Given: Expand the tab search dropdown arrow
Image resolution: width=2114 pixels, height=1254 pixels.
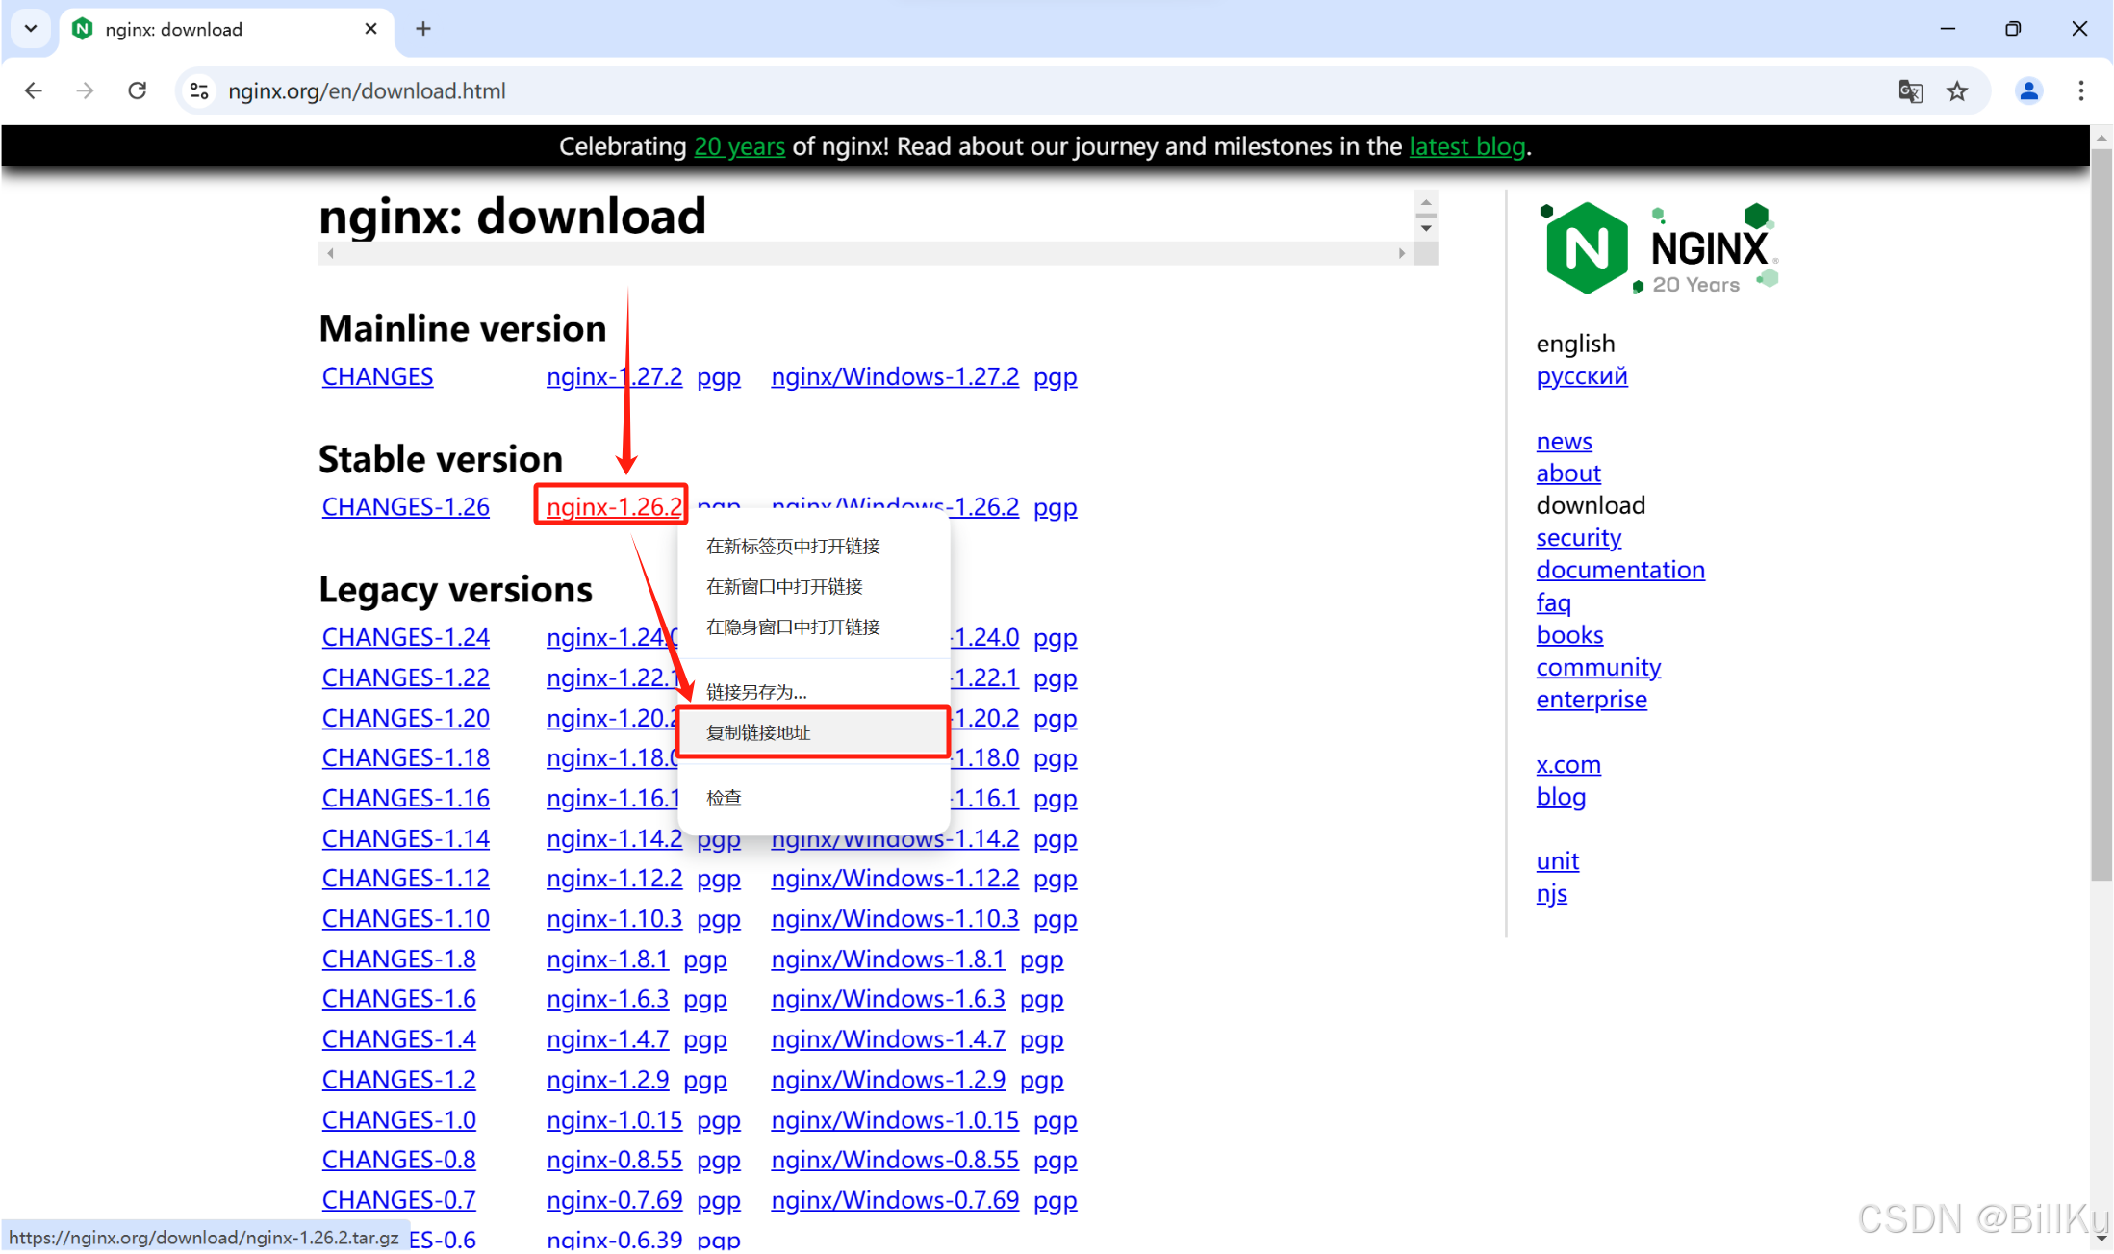Looking at the screenshot, I should click(x=31, y=29).
